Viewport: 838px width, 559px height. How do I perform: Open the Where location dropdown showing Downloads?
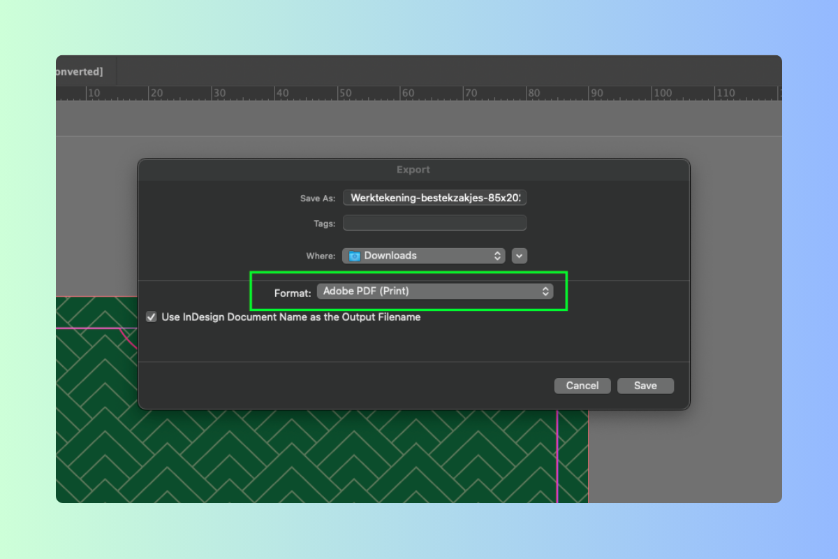coord(424,256)
